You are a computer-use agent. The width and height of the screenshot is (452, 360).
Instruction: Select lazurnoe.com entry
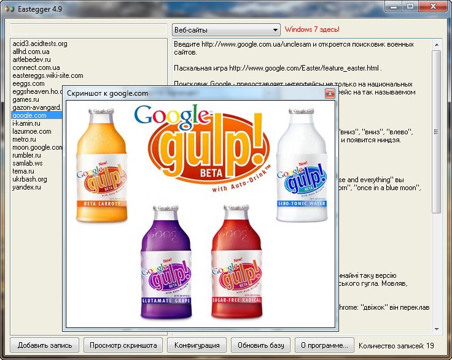point(32,131)
